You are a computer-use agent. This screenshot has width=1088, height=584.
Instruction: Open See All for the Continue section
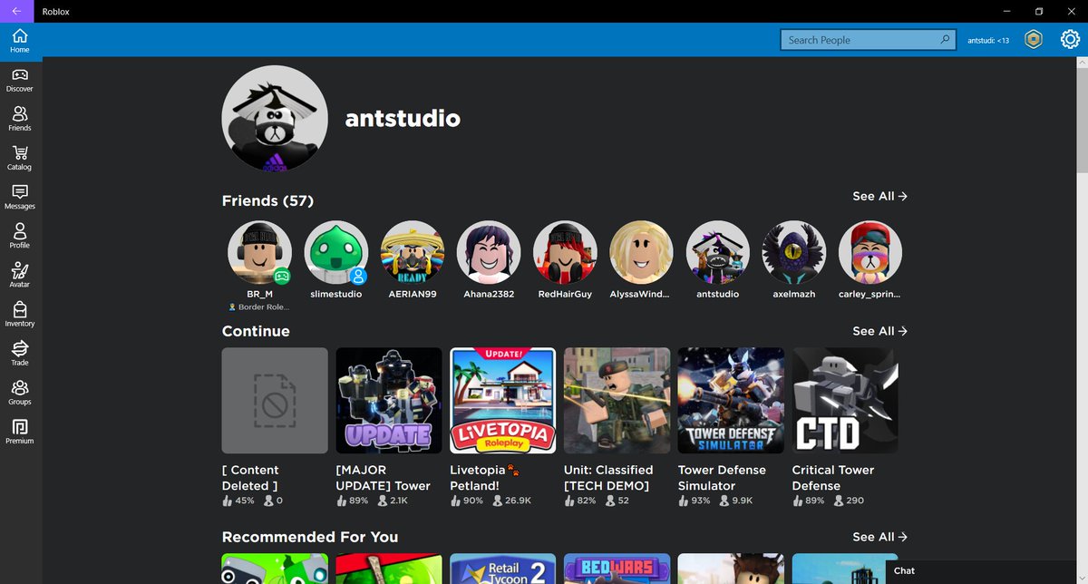tap(878, 331)
